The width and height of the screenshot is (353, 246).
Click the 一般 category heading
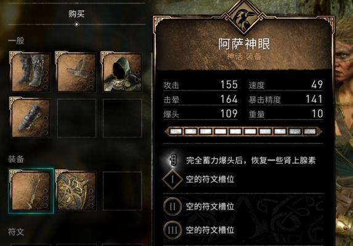coord(16,41)
